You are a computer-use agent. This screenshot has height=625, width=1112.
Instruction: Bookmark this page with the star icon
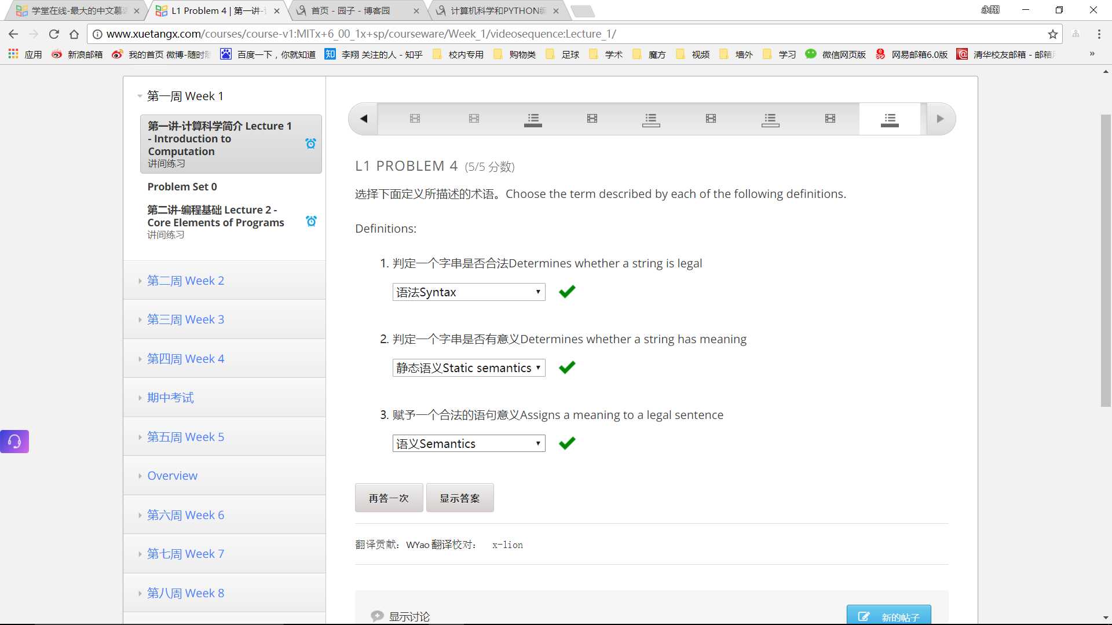click(x=1052, y=34)
